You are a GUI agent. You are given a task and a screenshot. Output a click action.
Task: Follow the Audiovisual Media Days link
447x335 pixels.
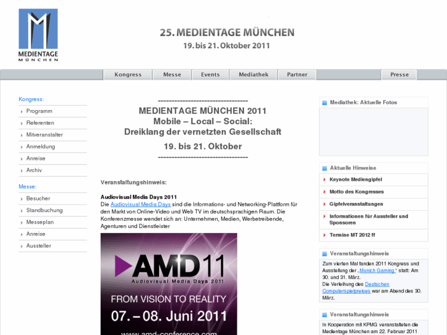click(x=141, y=205)
